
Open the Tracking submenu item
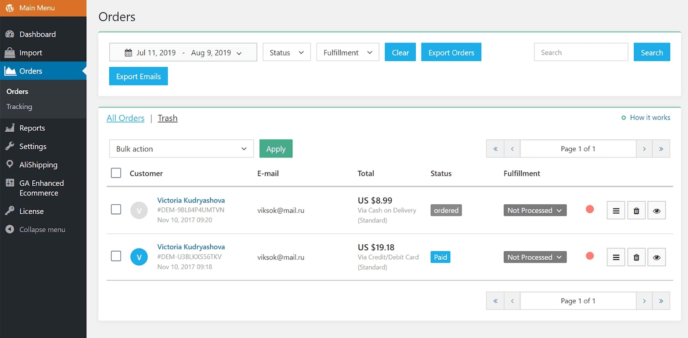pyautogui.click(x=19, y=107)
